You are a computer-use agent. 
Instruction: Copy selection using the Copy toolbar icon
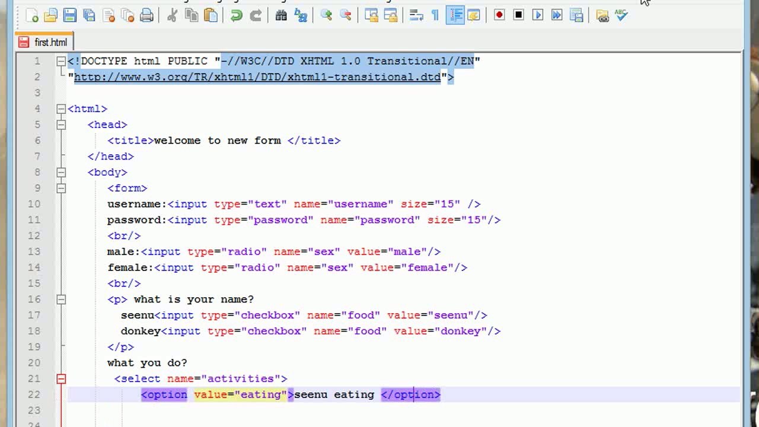pos(192,15)
